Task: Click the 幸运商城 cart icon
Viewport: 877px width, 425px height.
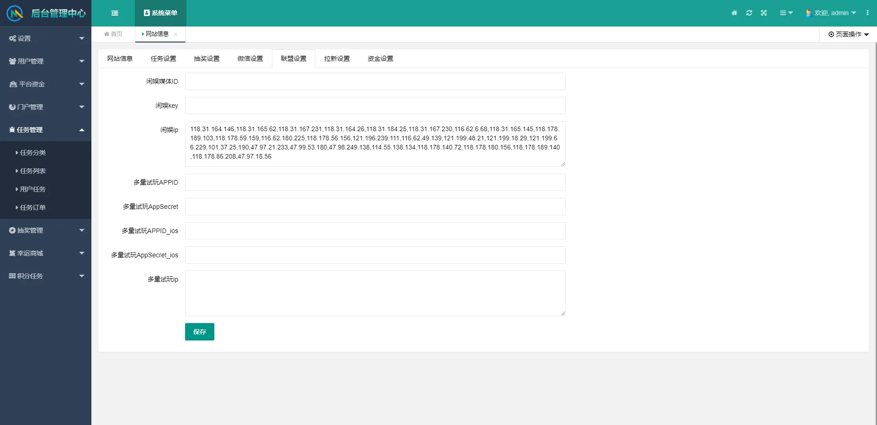Action: point(12,253)
